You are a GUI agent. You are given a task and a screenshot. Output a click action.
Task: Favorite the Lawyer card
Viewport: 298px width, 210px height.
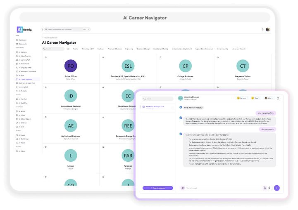[x=46, y=147]
